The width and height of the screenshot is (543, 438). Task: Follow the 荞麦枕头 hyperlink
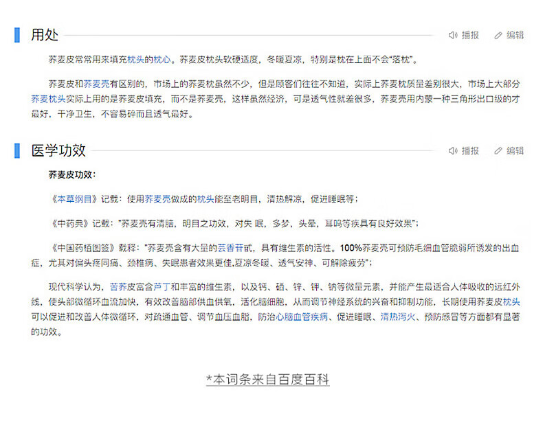click(x=48, y=99)
